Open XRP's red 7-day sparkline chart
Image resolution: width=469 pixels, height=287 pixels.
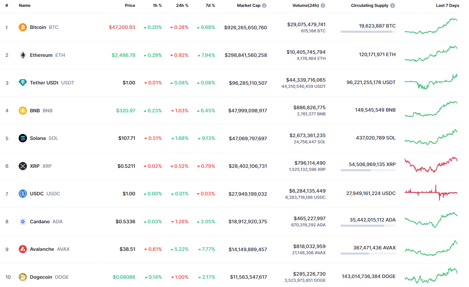tap(431, 165)
